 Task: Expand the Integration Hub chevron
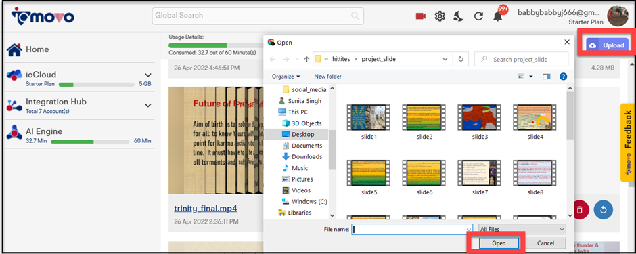(x=148, y=105)
